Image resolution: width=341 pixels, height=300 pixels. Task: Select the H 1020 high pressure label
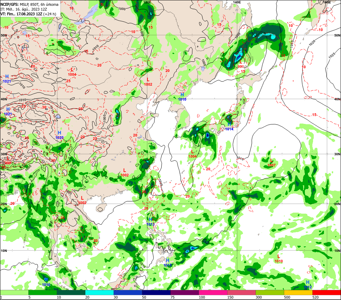coord(59,135)
